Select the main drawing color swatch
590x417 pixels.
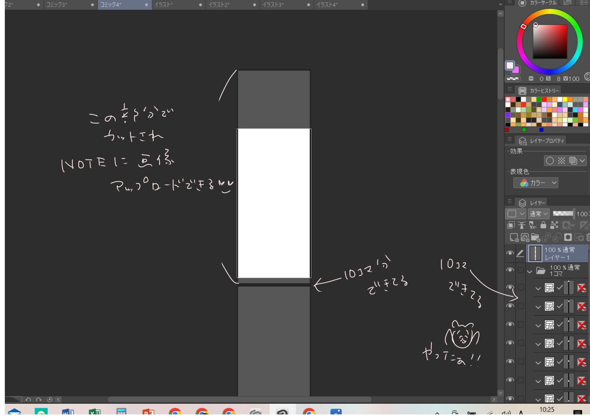(x=510, y=66)
